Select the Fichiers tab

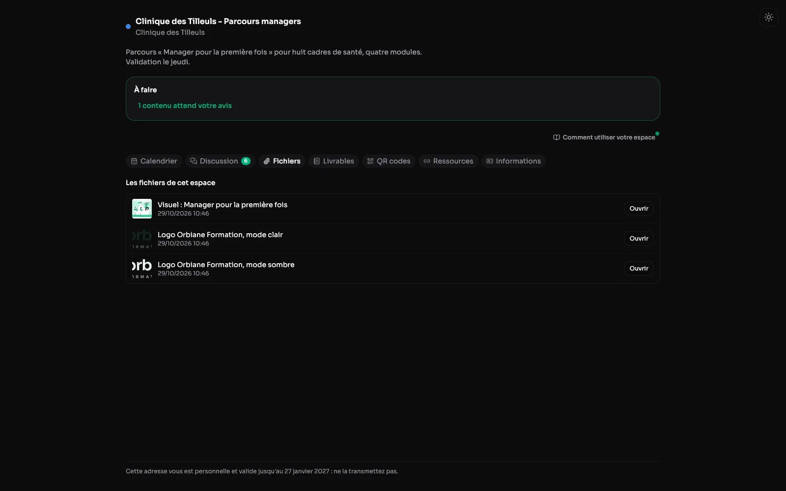(x=282, y=161)
